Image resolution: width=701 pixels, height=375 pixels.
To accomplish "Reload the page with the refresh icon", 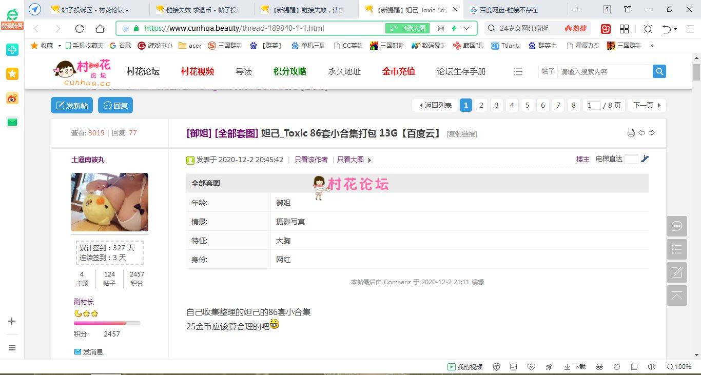I will [79, 29].
